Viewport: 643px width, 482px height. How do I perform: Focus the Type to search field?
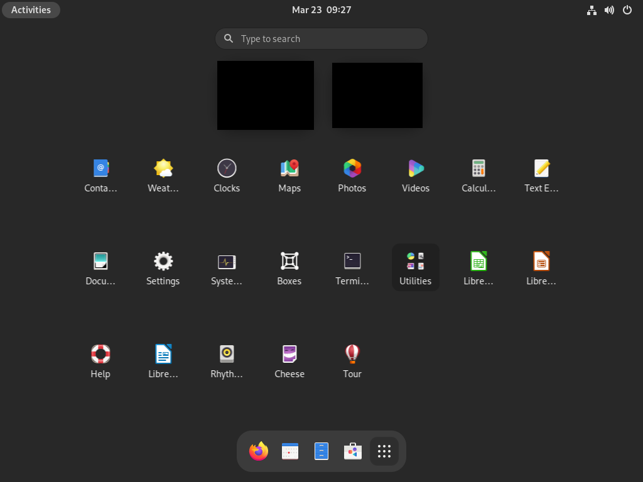(321, 38)
